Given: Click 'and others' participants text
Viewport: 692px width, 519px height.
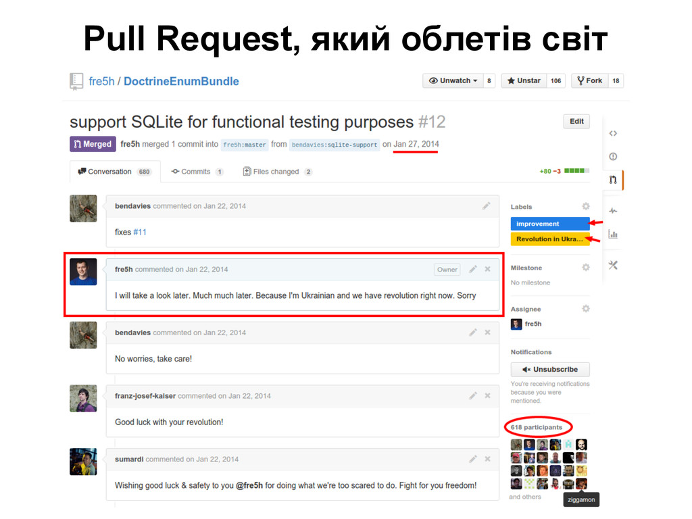Looking at the screenshot, I should pyautogui.click(x=524, y=497).
